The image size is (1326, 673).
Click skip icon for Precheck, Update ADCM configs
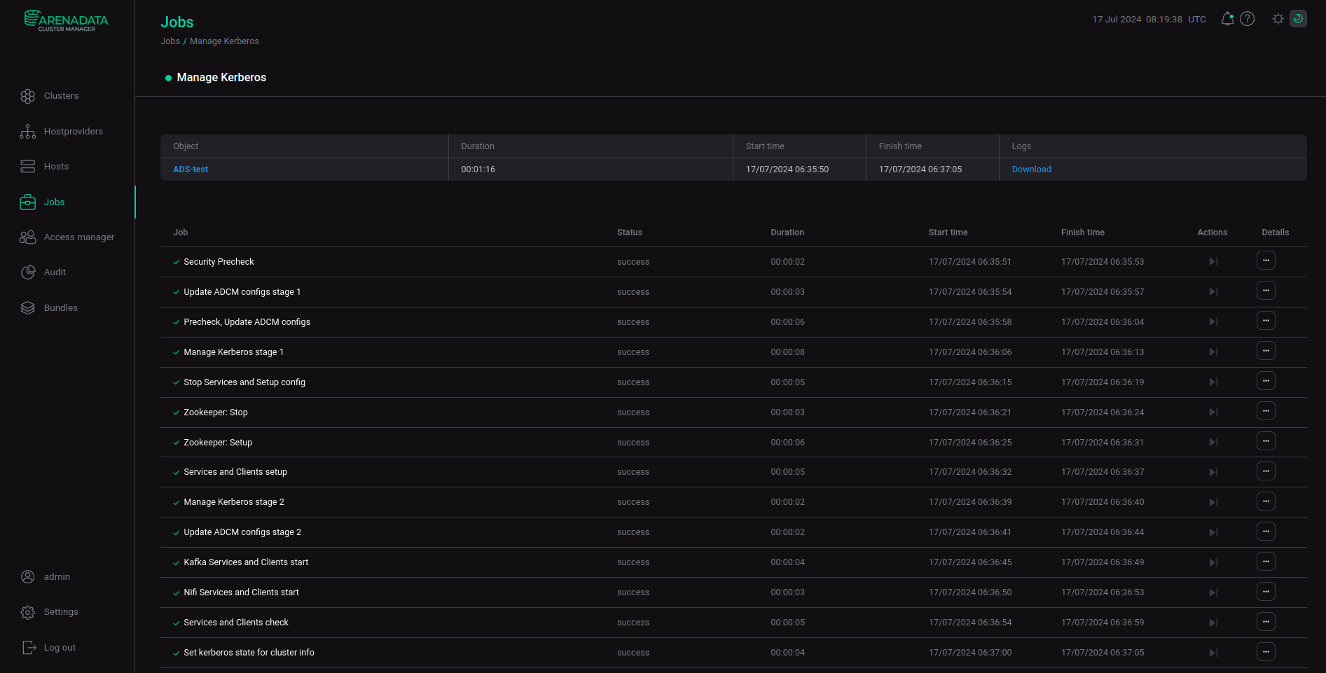click(1213, 322)
